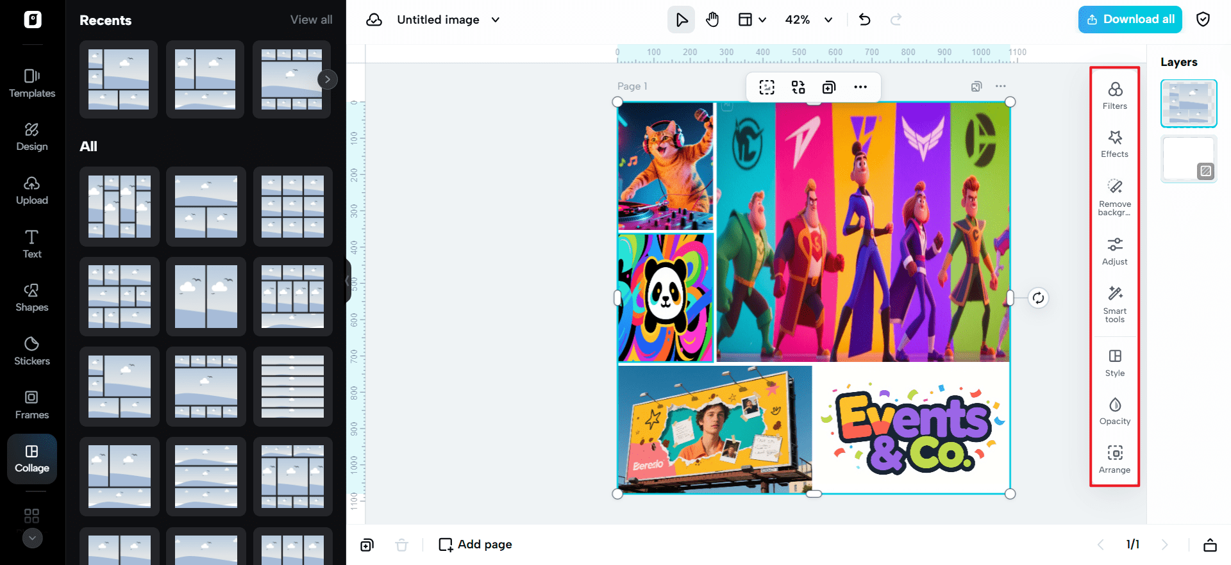Click the delete page trash icon
Image resolution: width=1231 pixels, height=565 pixels.
pyautogui.click(x=401, y=545)
